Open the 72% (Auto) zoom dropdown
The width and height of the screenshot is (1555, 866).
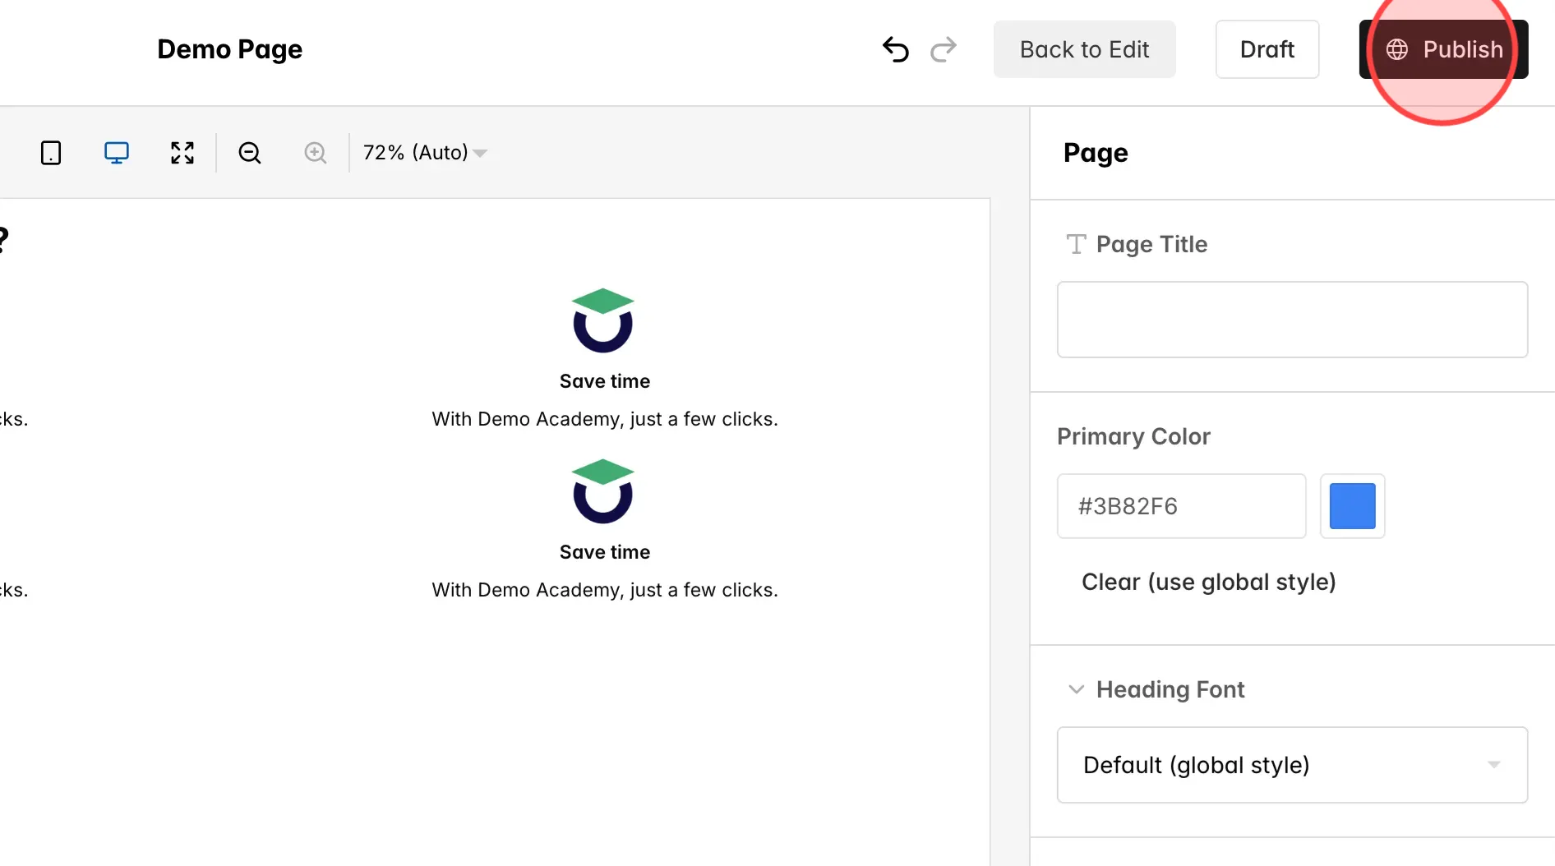(x=425, y=153)
